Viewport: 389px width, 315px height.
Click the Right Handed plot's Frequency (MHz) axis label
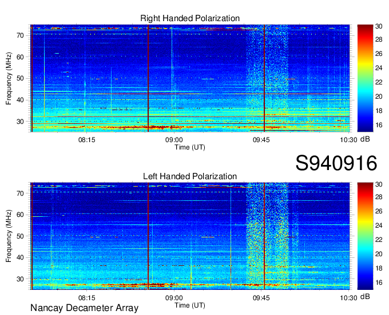tap(9, 78)
